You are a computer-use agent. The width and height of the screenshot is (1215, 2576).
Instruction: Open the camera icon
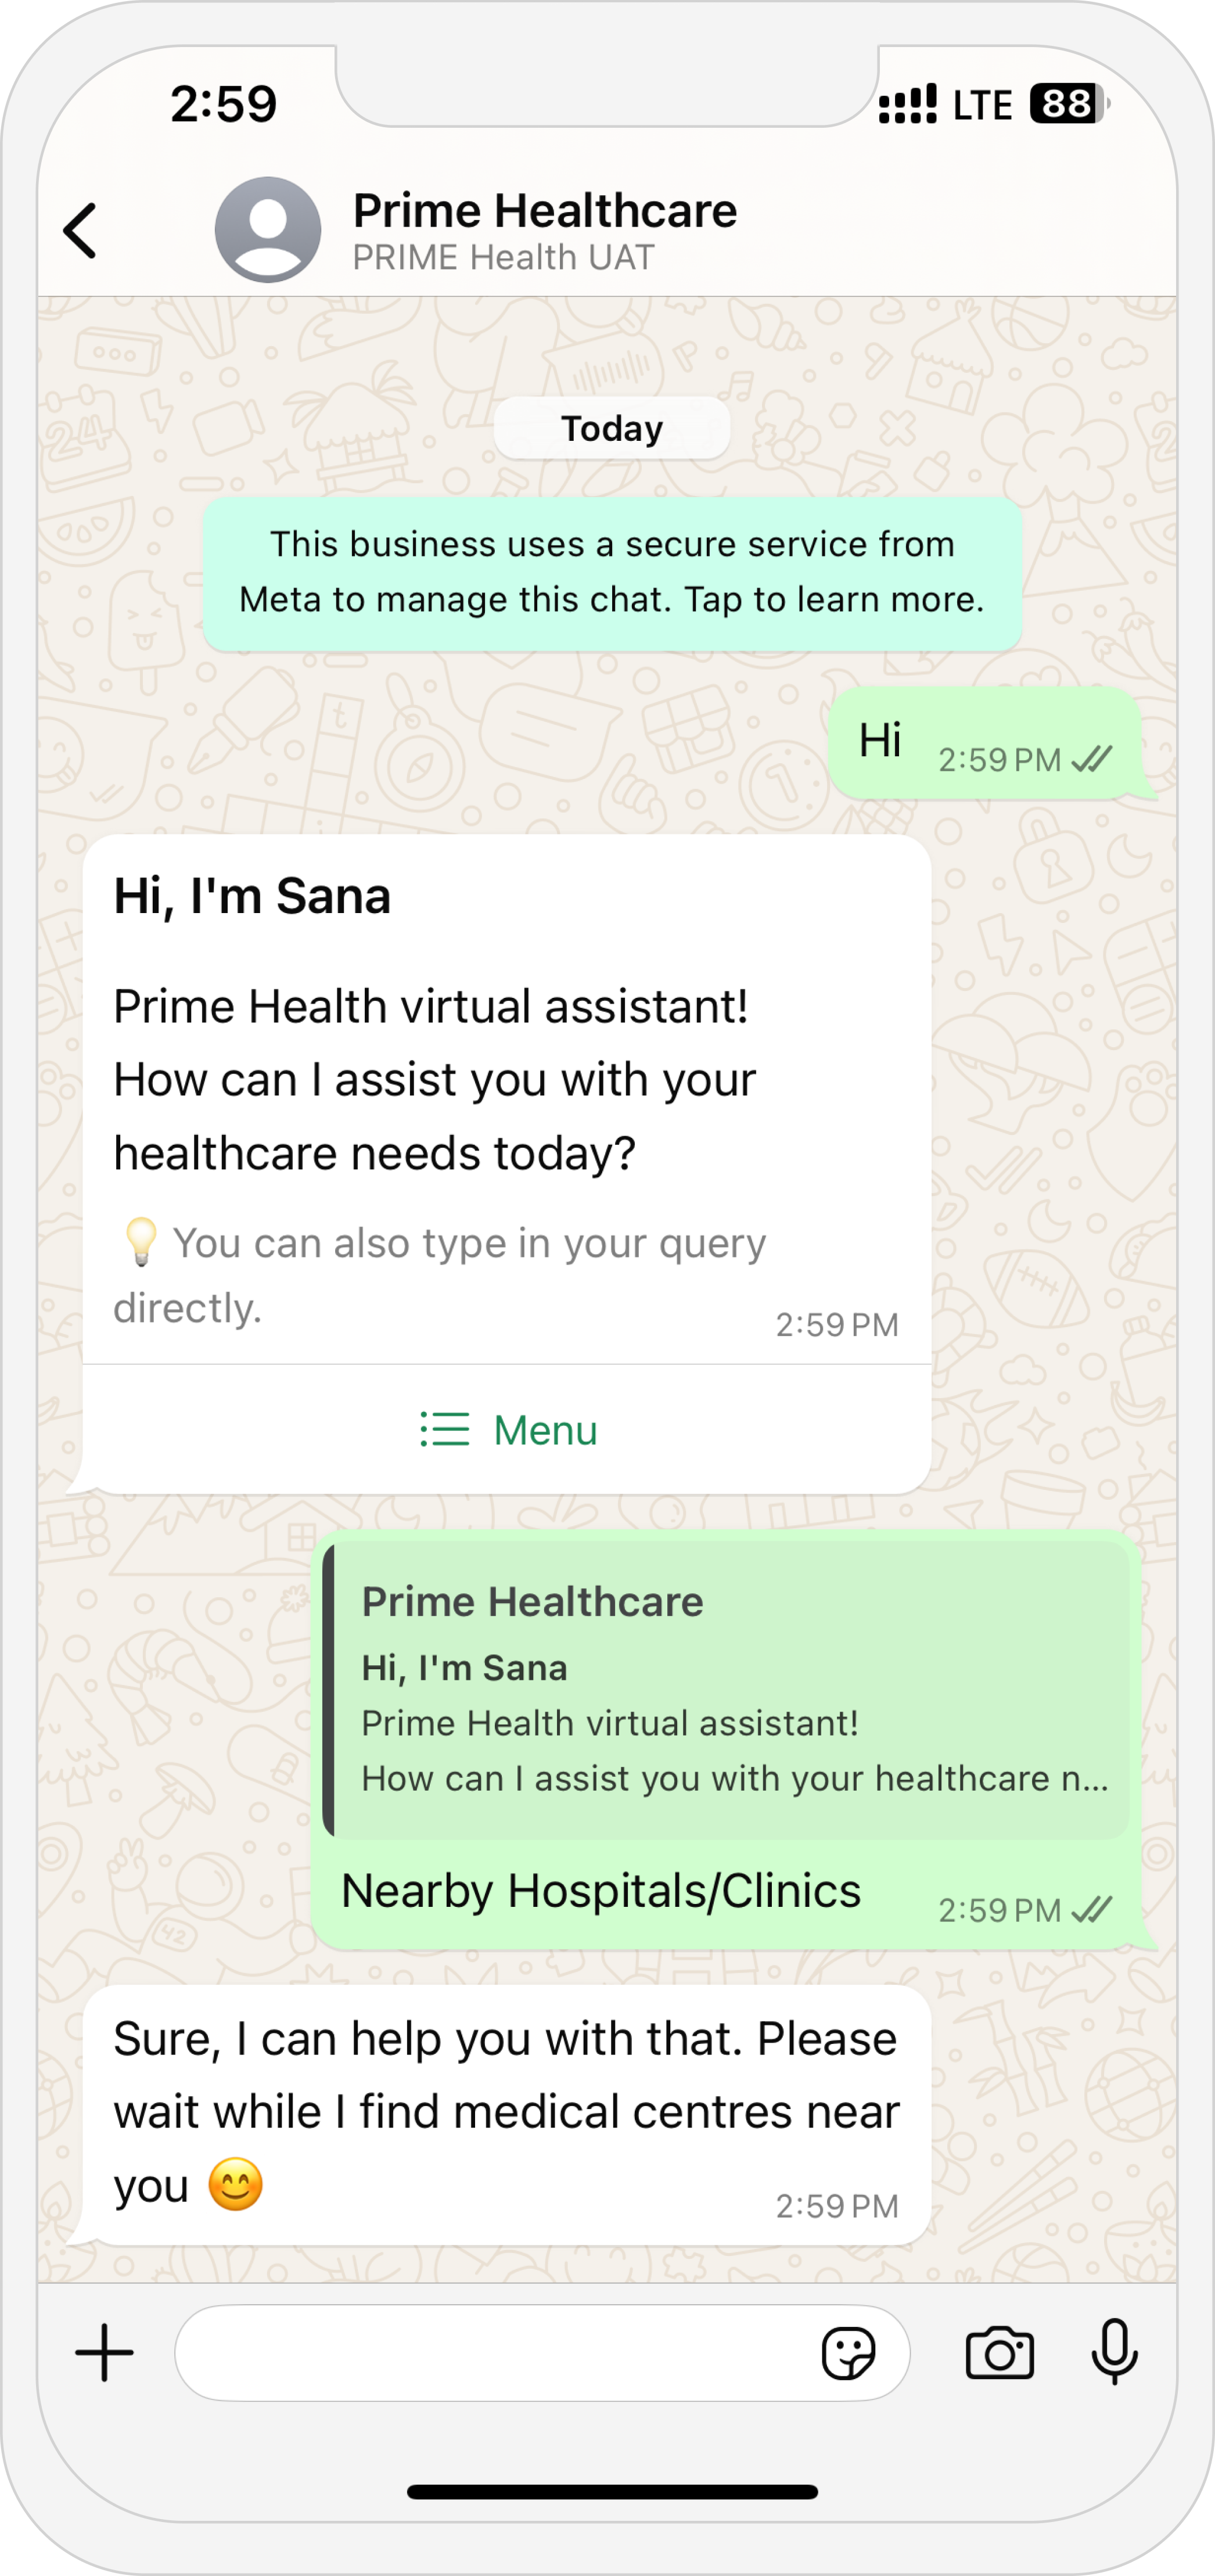tap(999, 2353)
